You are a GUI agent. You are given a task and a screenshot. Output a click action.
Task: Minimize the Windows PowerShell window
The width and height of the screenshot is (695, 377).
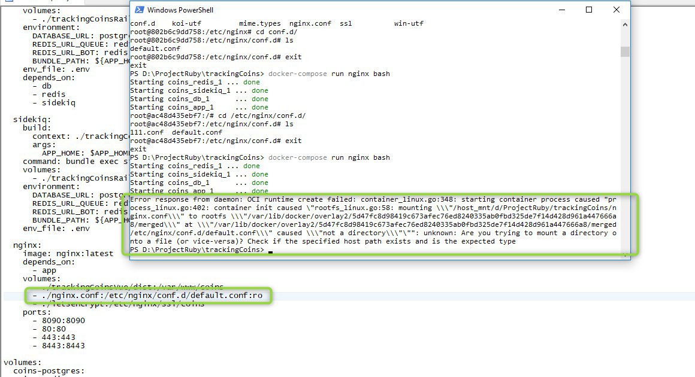562,10
